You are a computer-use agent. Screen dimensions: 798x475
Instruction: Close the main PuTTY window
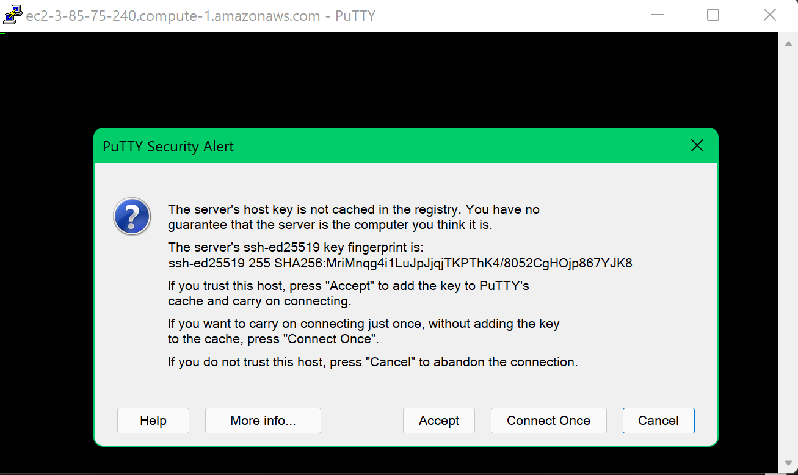point(769,15)
